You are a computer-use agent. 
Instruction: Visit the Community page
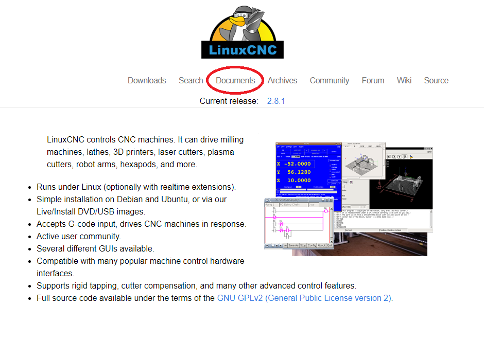pos(330,80)
